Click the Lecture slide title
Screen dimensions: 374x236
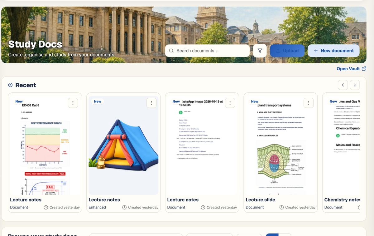(260, 200)
